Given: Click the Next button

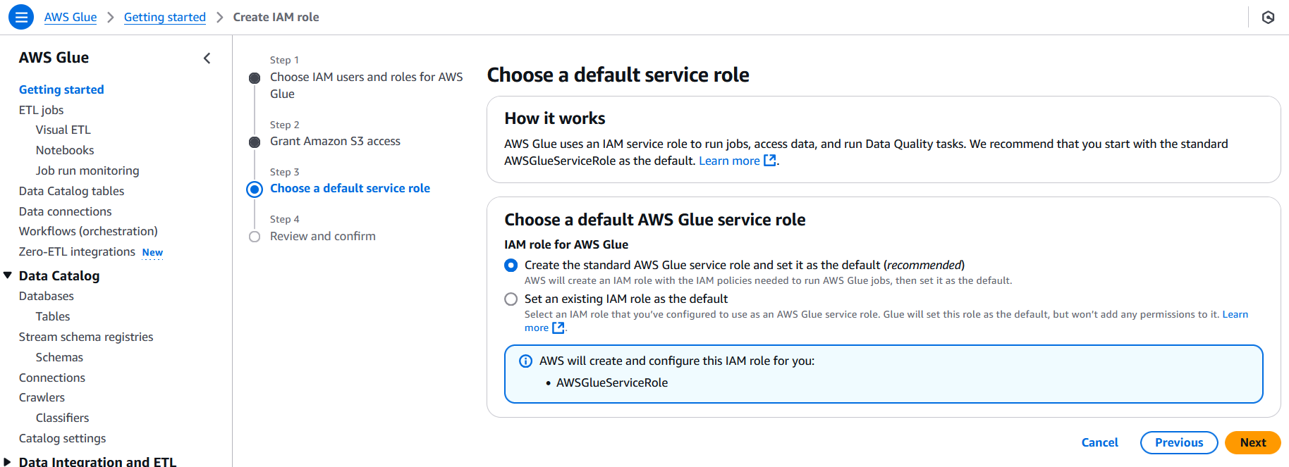Looking at the screenshot, I should tap(1252, 442).
